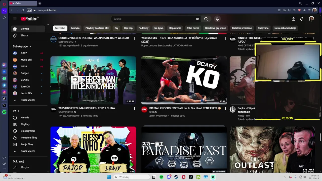
Task: Open options menu for BRUTAL KNOCKOUTS video
Action: [x=225, y=108]
